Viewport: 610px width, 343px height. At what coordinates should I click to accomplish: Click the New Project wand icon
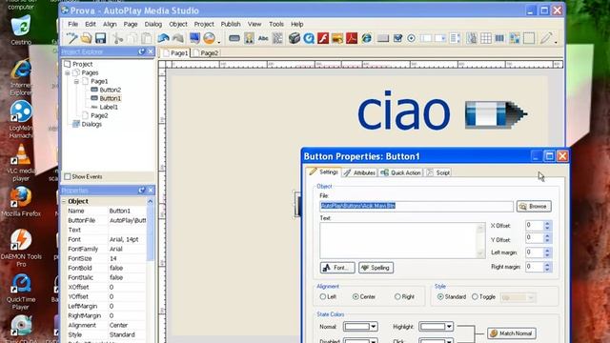point(72,38)
